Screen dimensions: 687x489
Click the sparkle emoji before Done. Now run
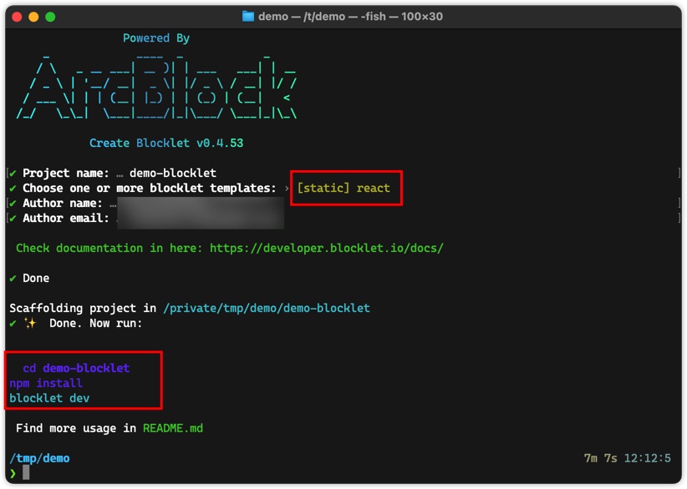coord(30,323)
